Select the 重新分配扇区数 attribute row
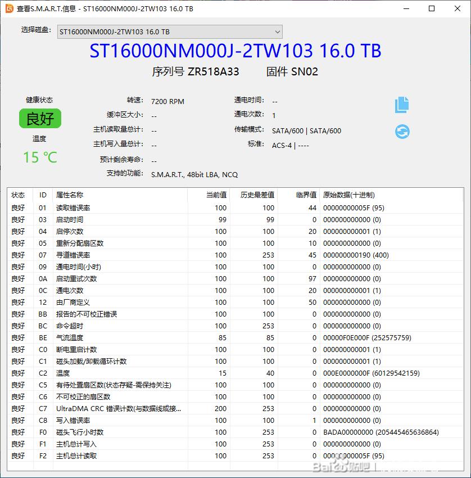Image resolution: width=471 pixels, height=478 pixels. coord(235,243)
